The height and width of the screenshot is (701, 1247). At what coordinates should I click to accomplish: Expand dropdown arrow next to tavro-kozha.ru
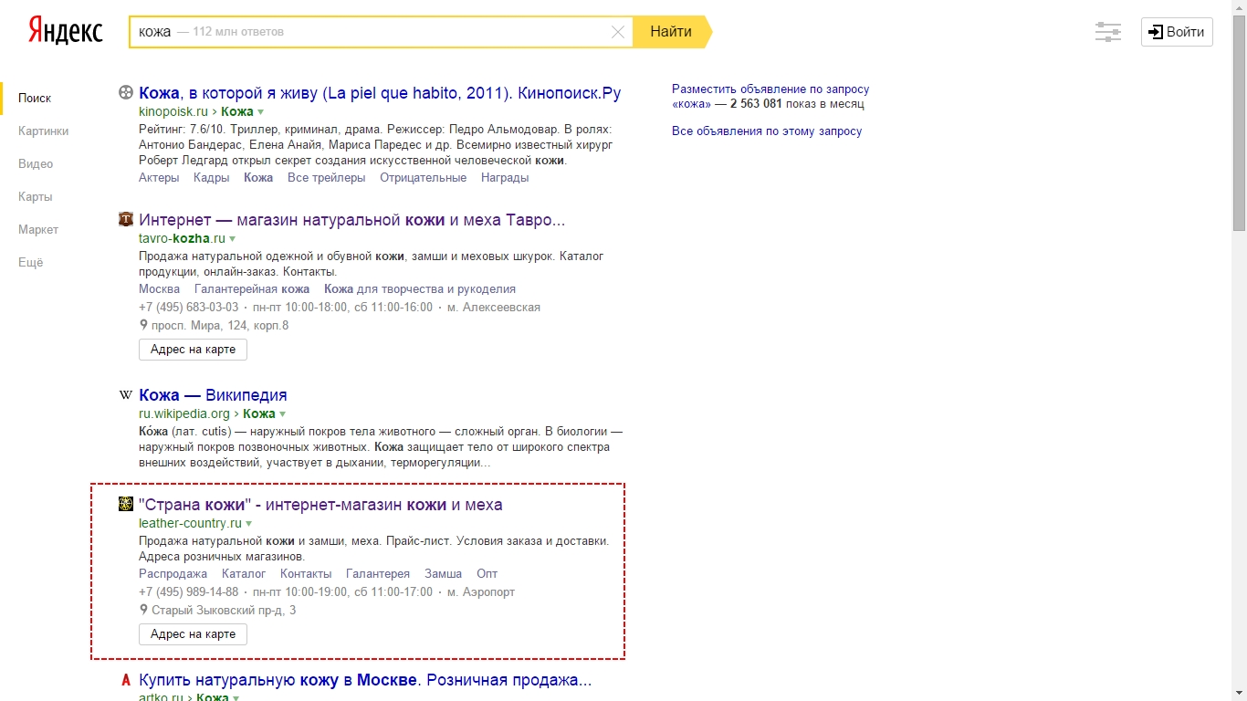point(233,239)
